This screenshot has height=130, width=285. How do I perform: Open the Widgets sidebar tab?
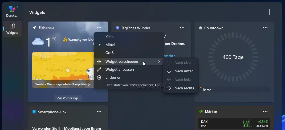click(12, 29)
